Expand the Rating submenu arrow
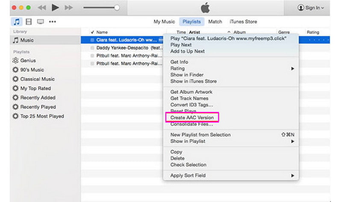The height and width of the screenshot is (202, 342). [292, 69]
